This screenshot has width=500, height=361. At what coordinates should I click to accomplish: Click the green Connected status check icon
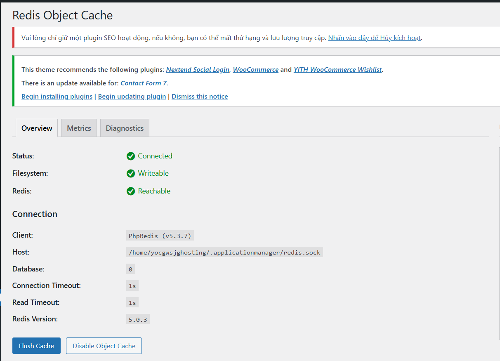(x=131, y=156)
